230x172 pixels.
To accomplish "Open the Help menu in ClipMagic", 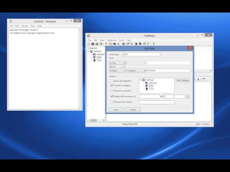I will tap(129, 40).
